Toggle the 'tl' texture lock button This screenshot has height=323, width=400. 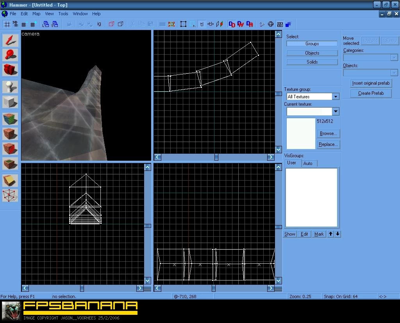click(x=202, y=24)
